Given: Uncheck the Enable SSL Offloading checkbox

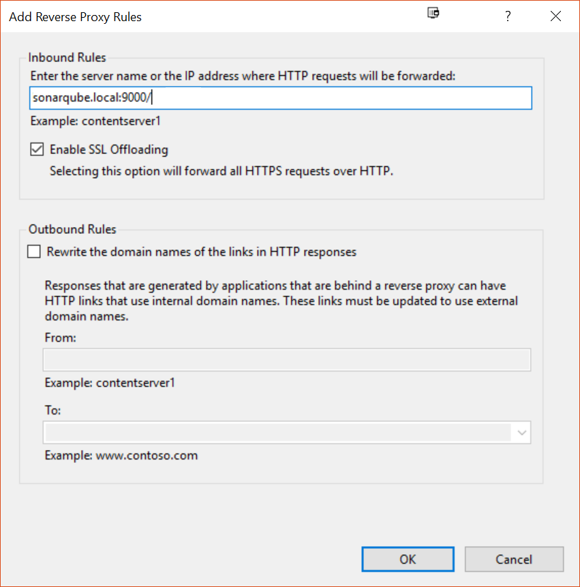Looking at the screenshot, I should (37, 149).
